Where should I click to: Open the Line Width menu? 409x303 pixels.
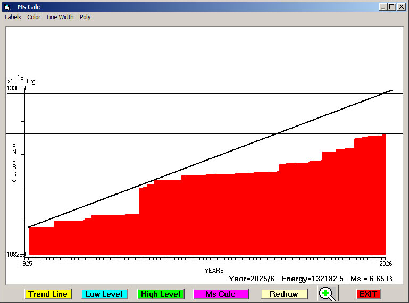60,17
